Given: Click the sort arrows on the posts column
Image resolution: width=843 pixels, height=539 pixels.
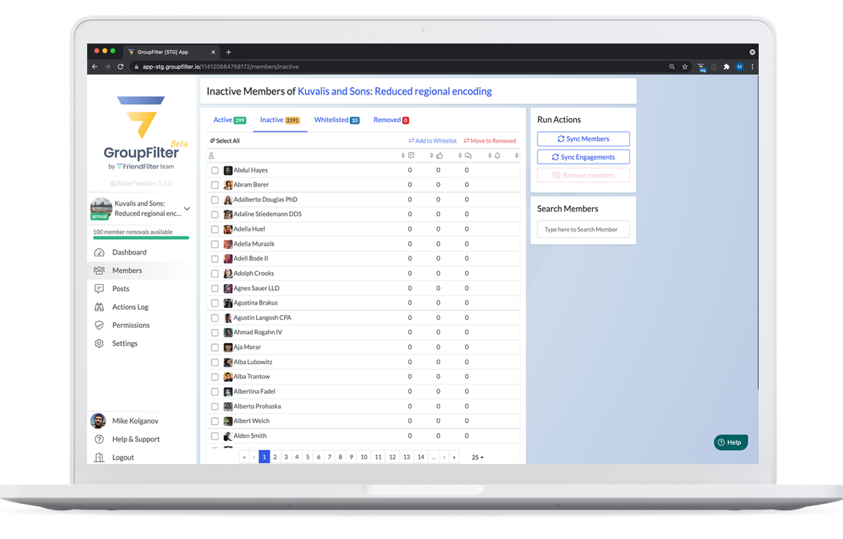Looking at the screenshot, I should coord(403,154).
